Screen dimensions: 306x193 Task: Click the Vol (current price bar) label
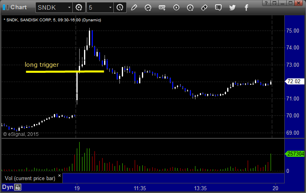point(30,179)
